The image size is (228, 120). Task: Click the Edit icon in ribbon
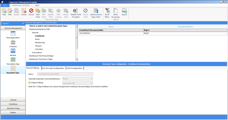(x=10, y=11)
